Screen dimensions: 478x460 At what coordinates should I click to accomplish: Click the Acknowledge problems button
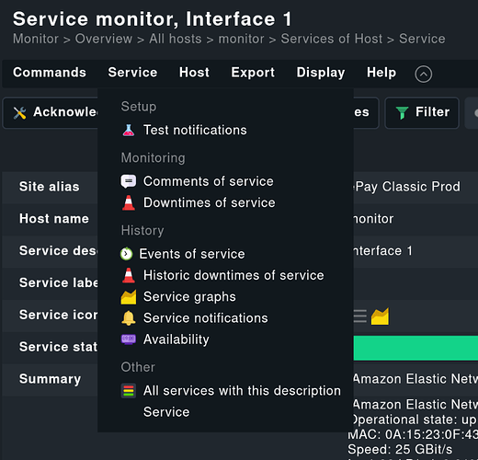pyautogui.click(x=51, y=112)
